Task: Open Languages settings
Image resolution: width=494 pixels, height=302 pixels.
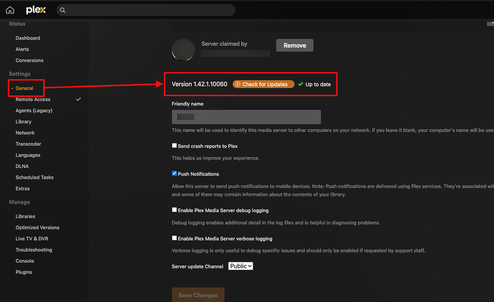Action: (27, 155)
